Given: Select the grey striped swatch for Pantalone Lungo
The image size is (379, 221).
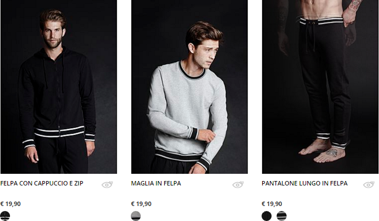Looking at the screenshot, I should click(x=282, y=215).
